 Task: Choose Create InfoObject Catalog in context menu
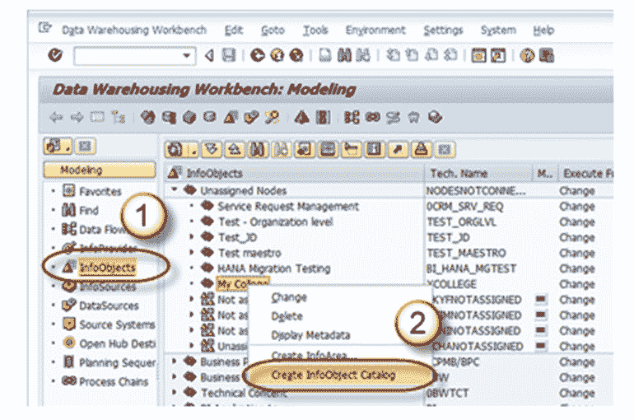tap(333, 376)
